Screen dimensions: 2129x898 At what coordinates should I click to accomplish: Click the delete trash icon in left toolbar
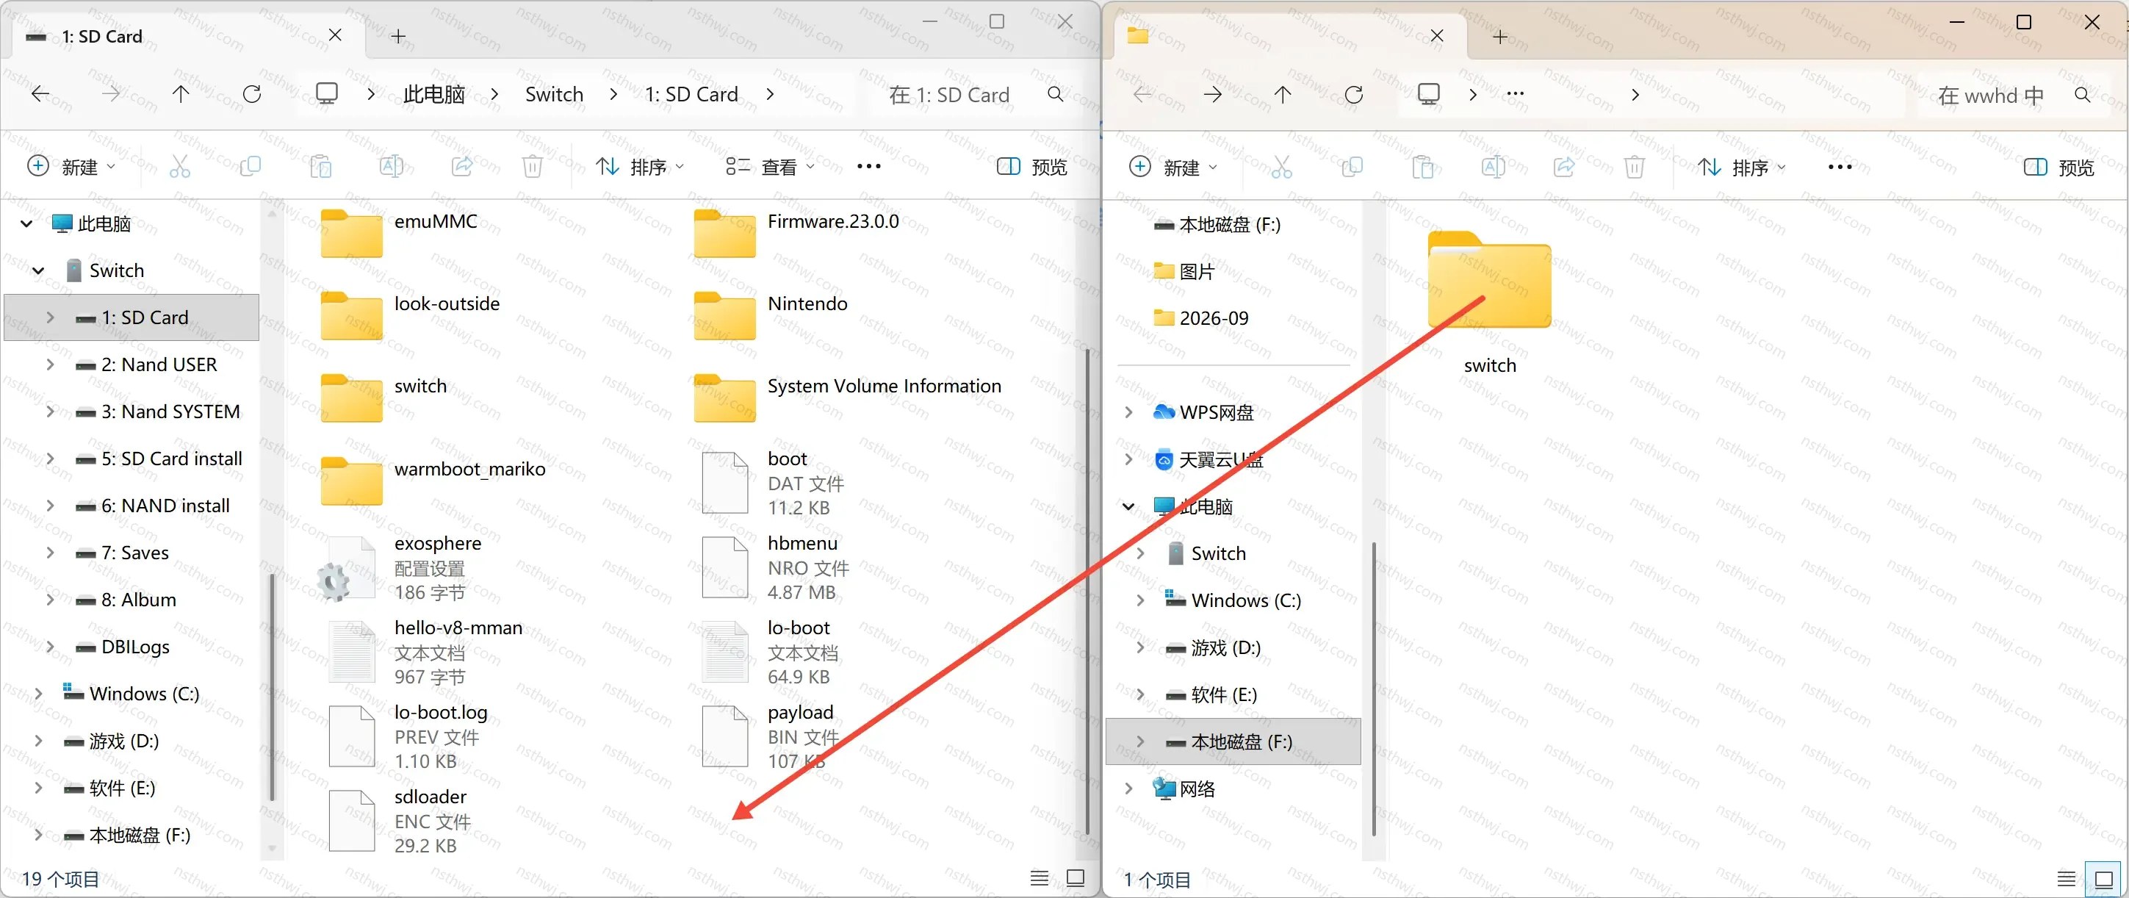(532, 167)
